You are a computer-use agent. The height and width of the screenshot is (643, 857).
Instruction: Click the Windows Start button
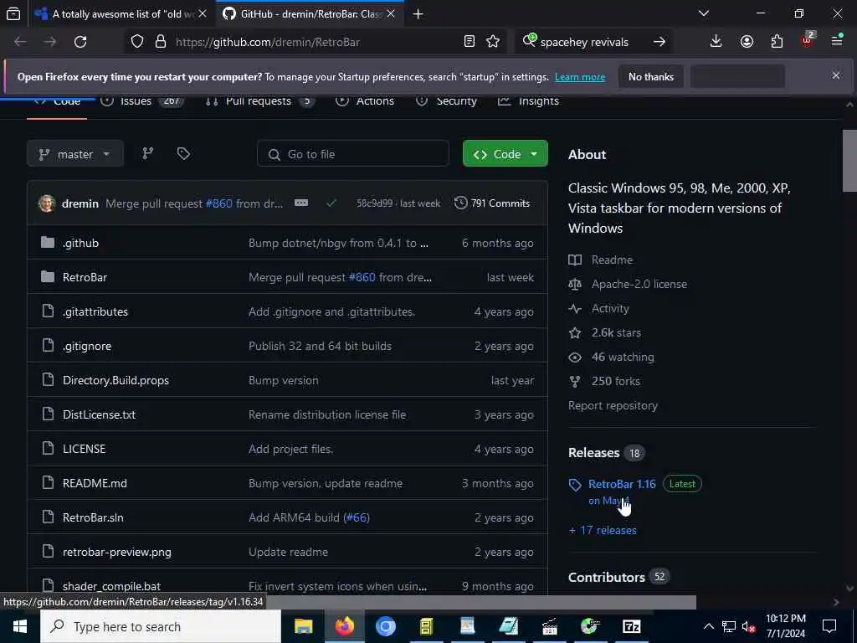click(20, 626)
